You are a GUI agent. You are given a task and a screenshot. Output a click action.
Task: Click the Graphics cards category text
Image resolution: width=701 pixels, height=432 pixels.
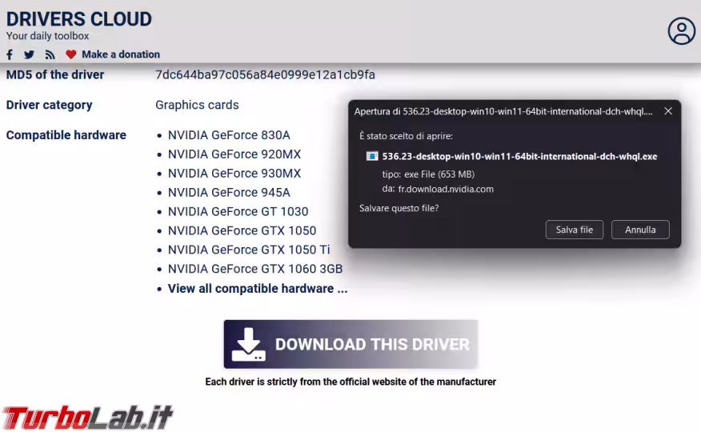point(197,105)
